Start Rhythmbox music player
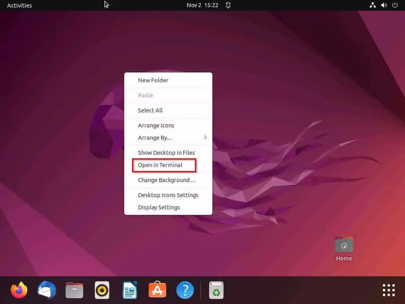 (102, 290)
